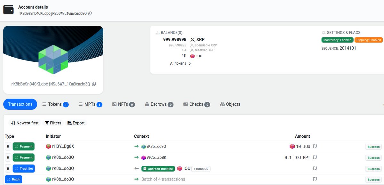Export transactions to CSV

[76, 123]
